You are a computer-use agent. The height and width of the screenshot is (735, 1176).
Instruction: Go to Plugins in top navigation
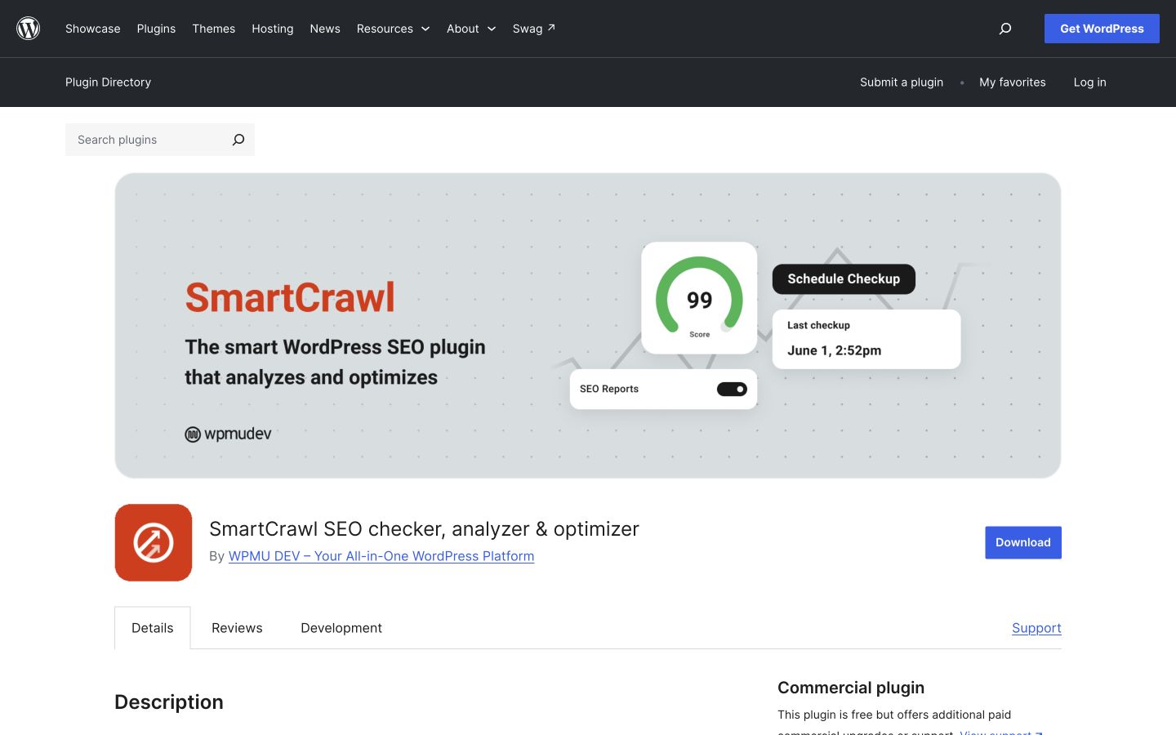pyautogui.click(x=156, y=29)
